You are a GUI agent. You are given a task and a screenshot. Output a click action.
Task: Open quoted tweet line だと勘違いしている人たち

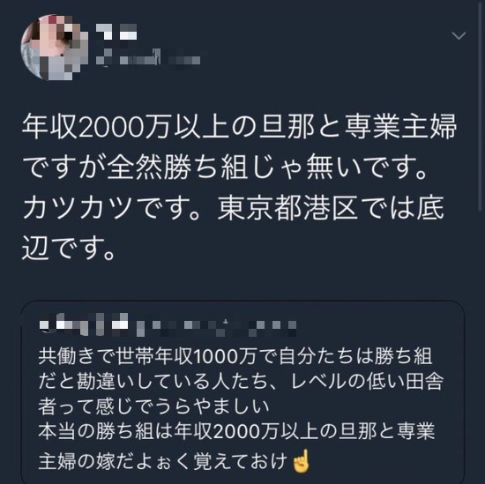tap(241, 382)
